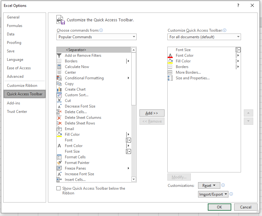Click the Delete Sheet Rows icon
262x216 pixels.
tap(59, 123)
